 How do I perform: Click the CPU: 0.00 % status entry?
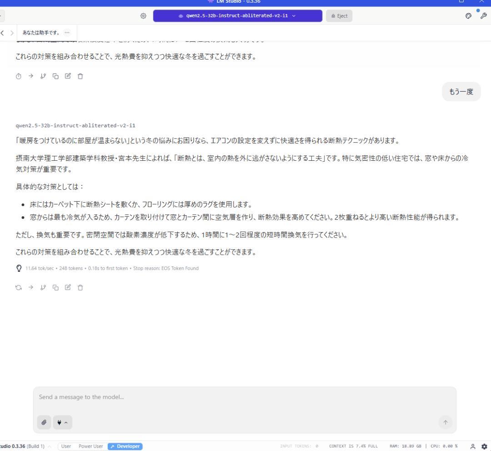444,446
